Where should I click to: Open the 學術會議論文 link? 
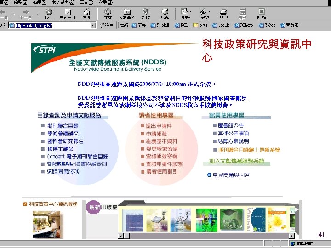point(63,134)
